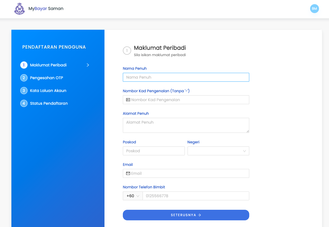Select Pengesahan OTP step
The image size is (329, 227).
(46, 78)
